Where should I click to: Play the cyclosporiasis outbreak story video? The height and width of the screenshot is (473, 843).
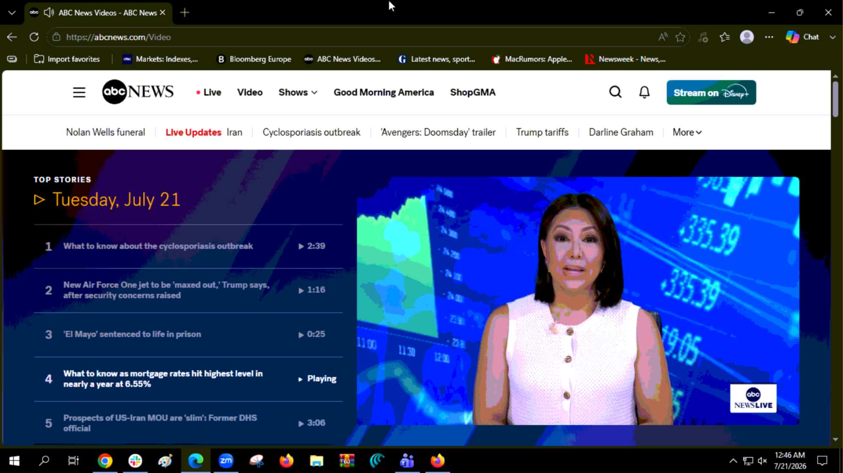click(x=188, y=246)
